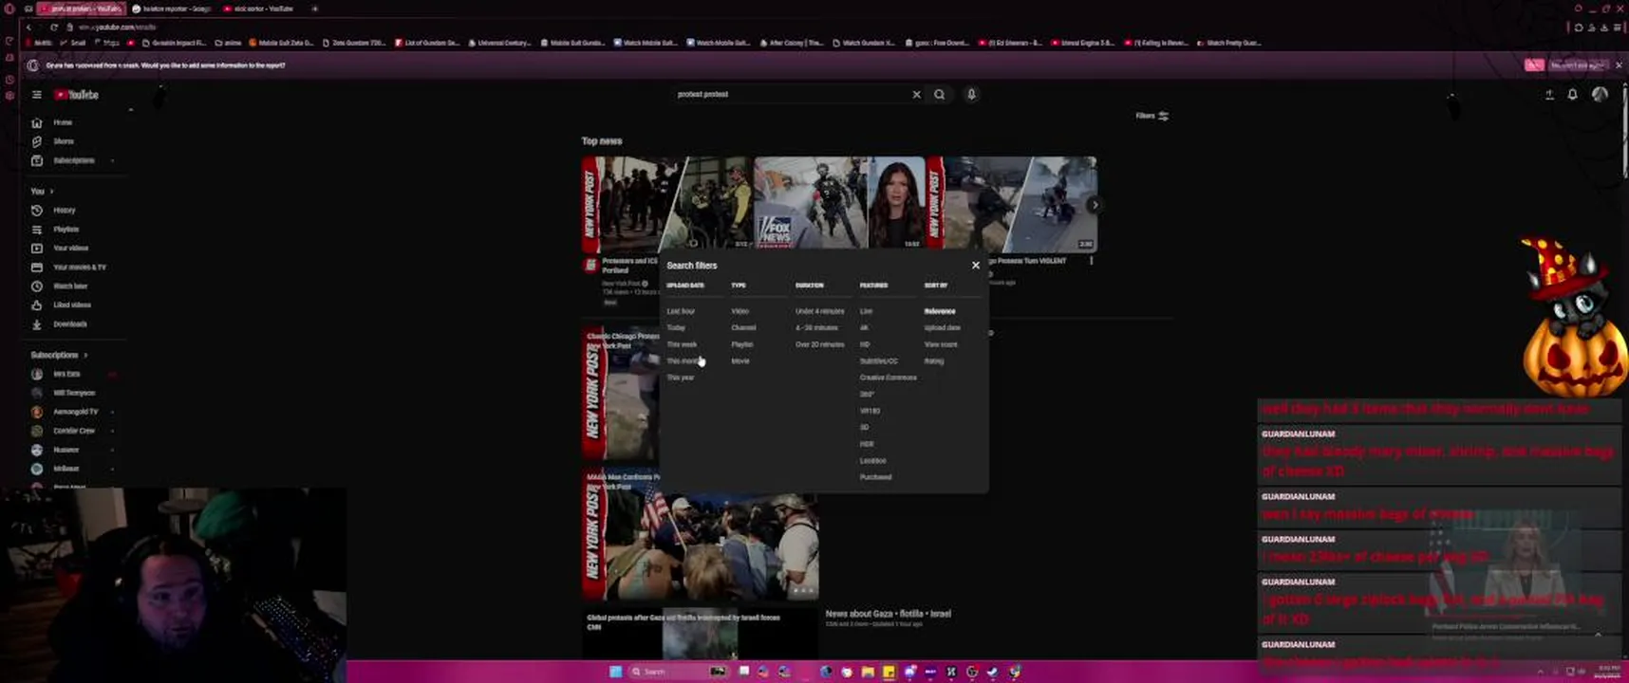Expand the Subscriptions section chevron
Image resolution: width=1629 pixels, height=683 pixels.
85,355
